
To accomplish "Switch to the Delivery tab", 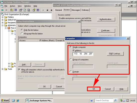I will [85, 10].
